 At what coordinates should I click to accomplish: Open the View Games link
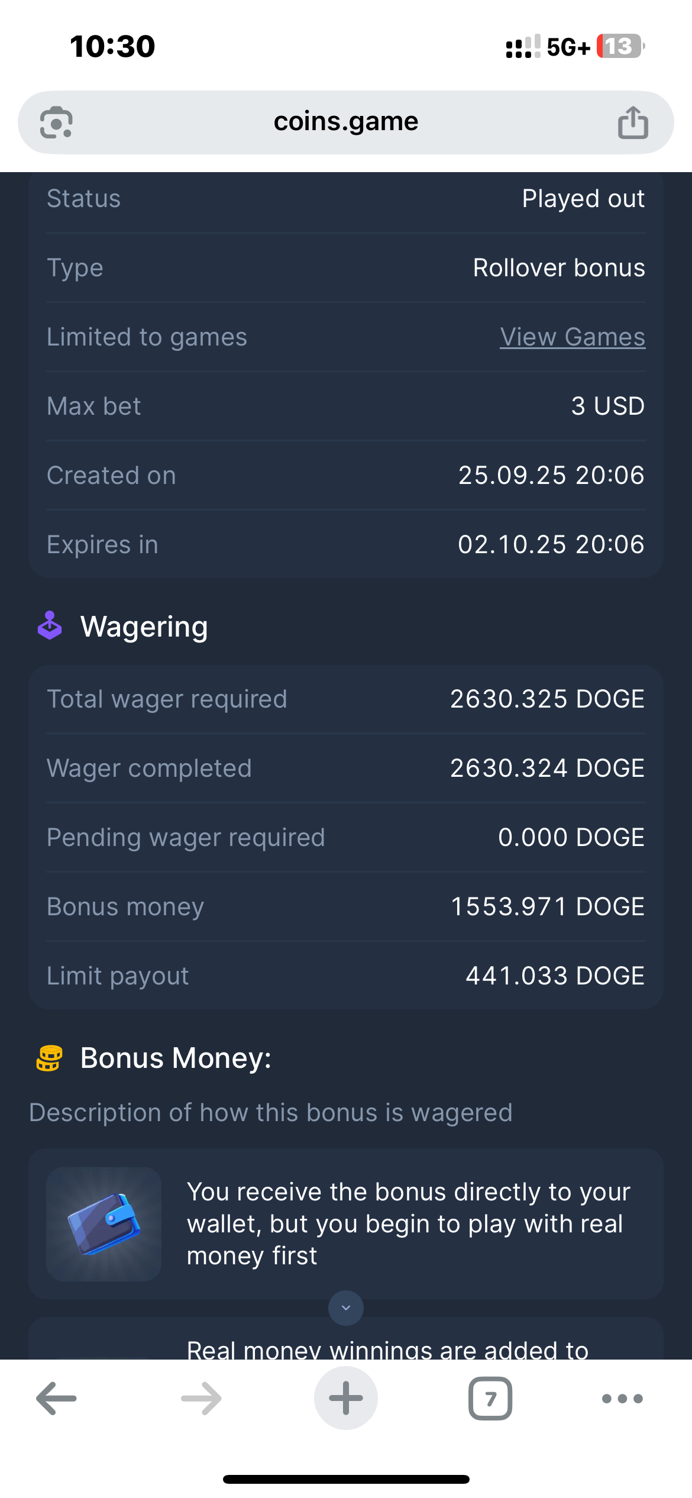click(x=572, y=337)
